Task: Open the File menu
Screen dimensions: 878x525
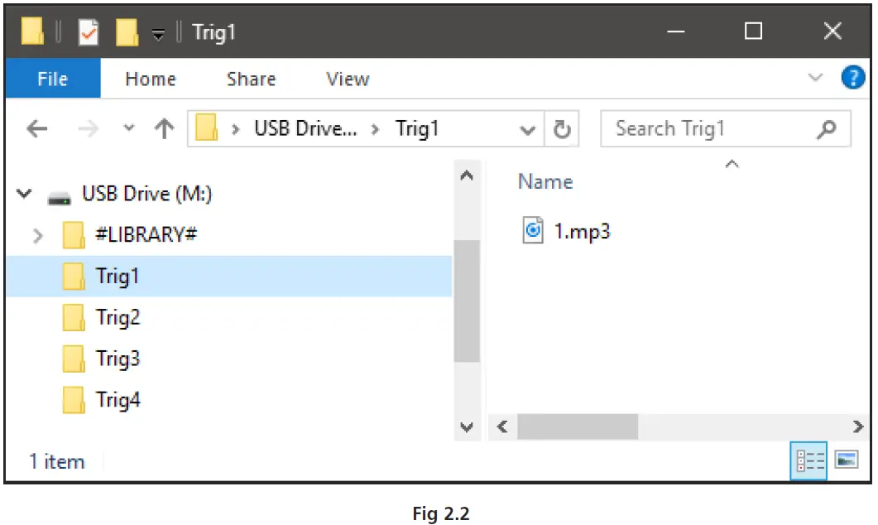Action: 52,79
